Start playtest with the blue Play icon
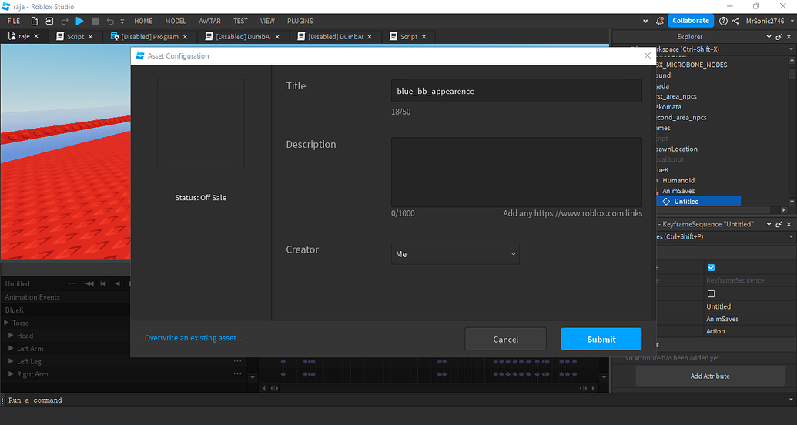This screenshot has width=797, height=425. (x=80, y=21)
